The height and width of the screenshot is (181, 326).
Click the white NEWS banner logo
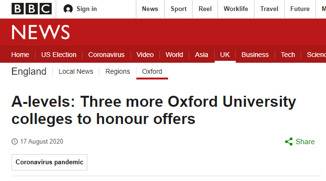[40, 32]
